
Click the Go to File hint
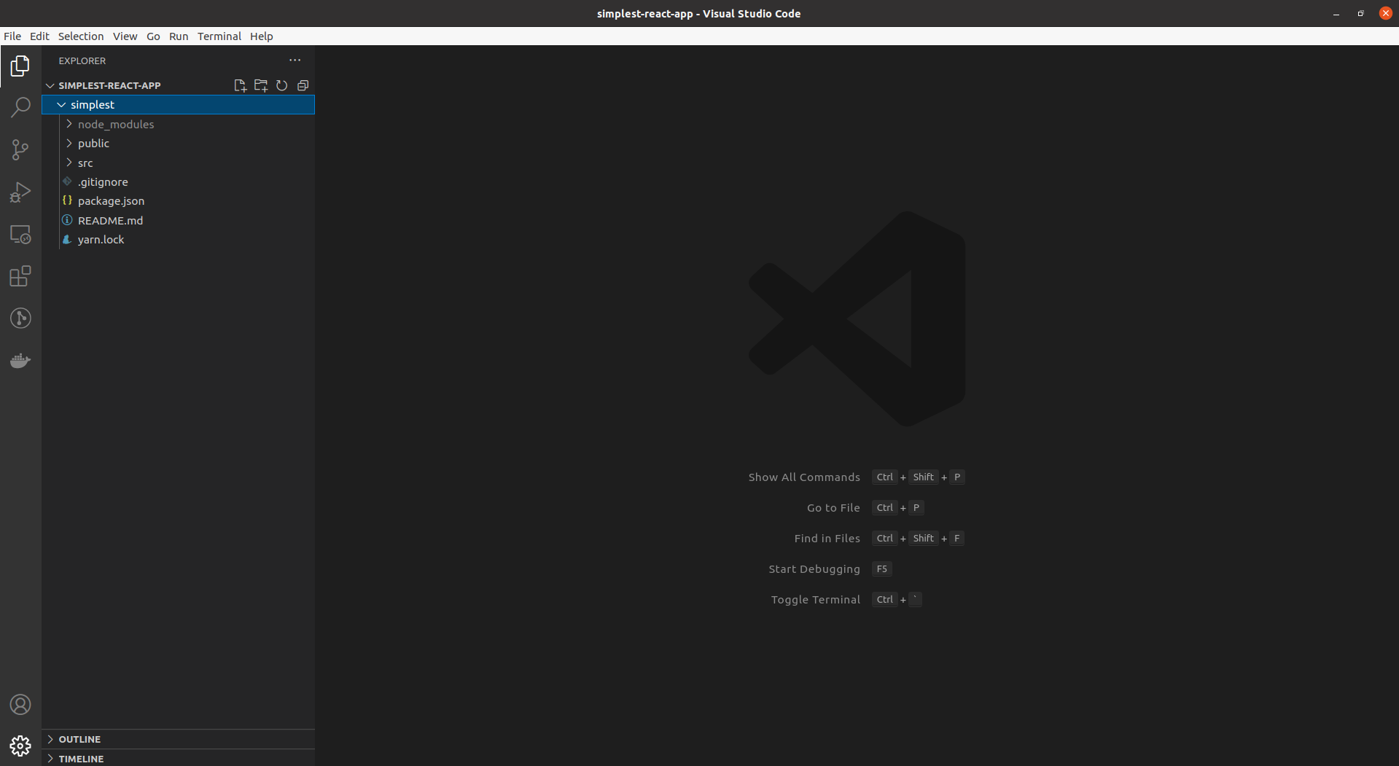click(x=833, y=508)
